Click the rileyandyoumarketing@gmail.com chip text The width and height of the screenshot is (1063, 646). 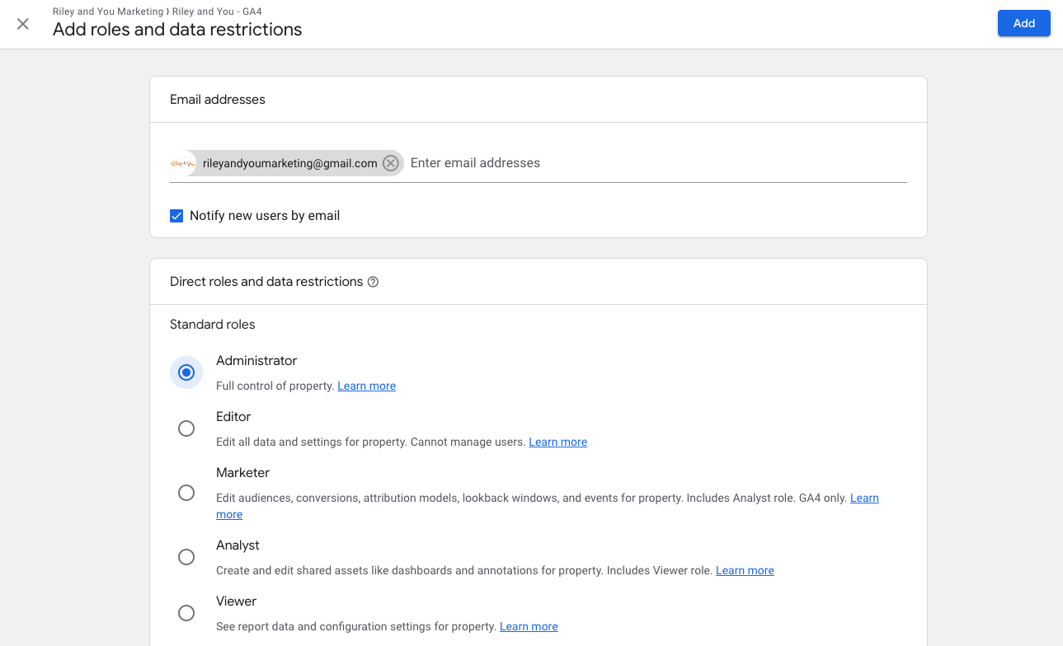tap(290, 163)
